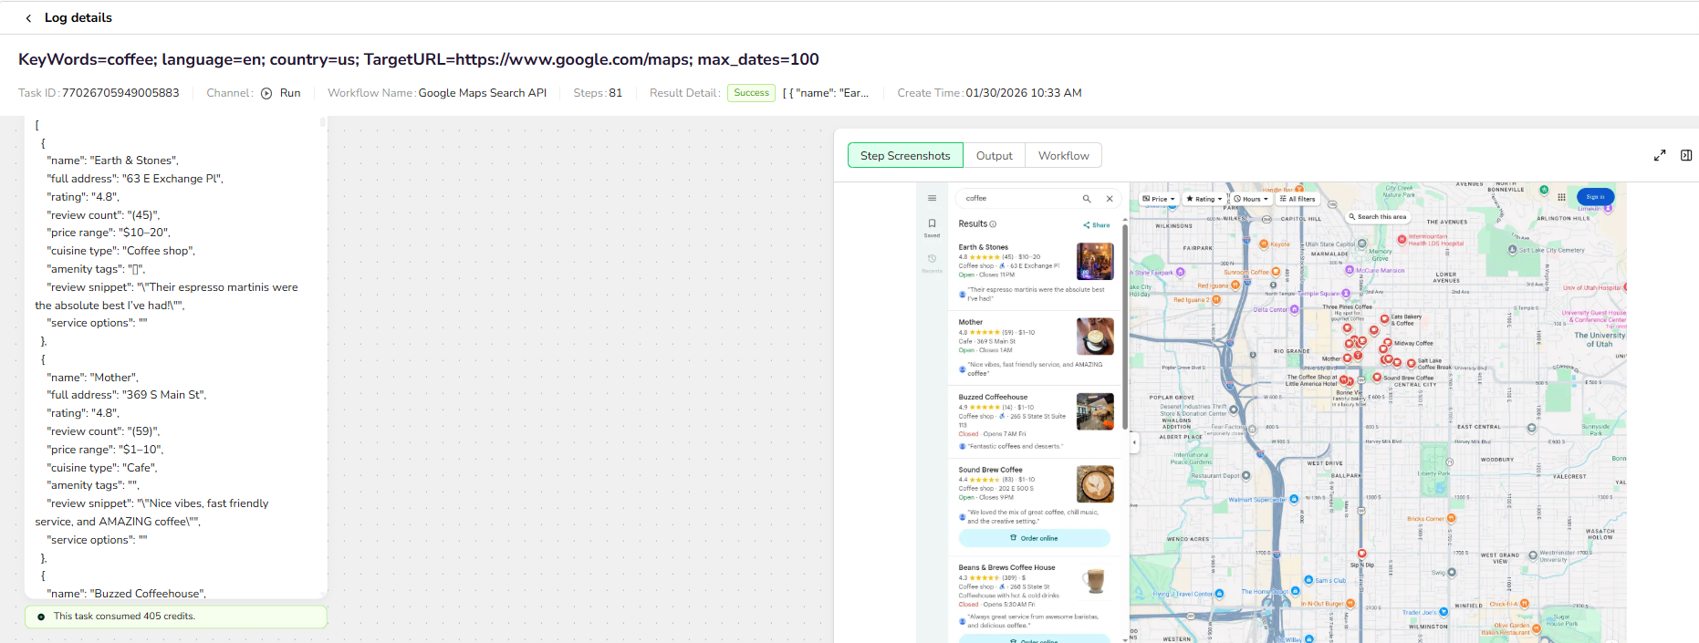Expand the Hours filter dropdown

point(1251,199)
